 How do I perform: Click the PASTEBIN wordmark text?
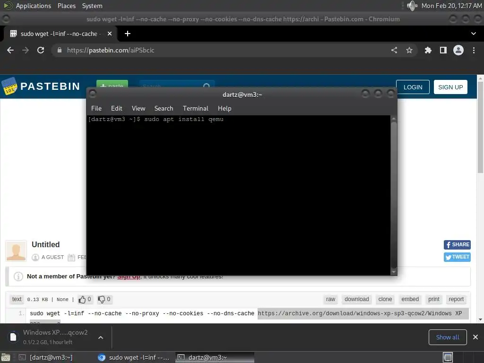coord(50,86)
